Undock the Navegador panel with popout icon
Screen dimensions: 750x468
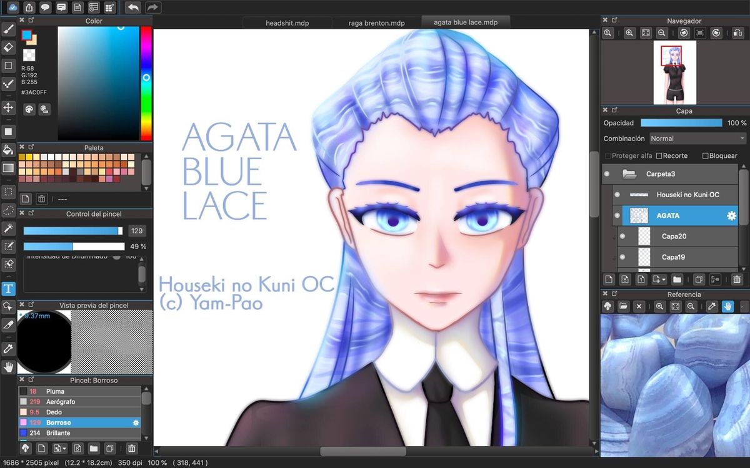tap(614, 21)
